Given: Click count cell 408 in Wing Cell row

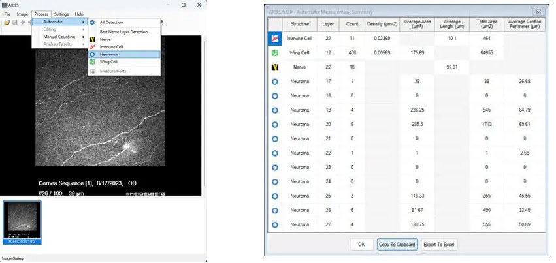Looking at the screenshot, I should click(352, 53).
